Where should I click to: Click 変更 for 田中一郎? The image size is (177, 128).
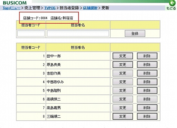tap(123, 56)
